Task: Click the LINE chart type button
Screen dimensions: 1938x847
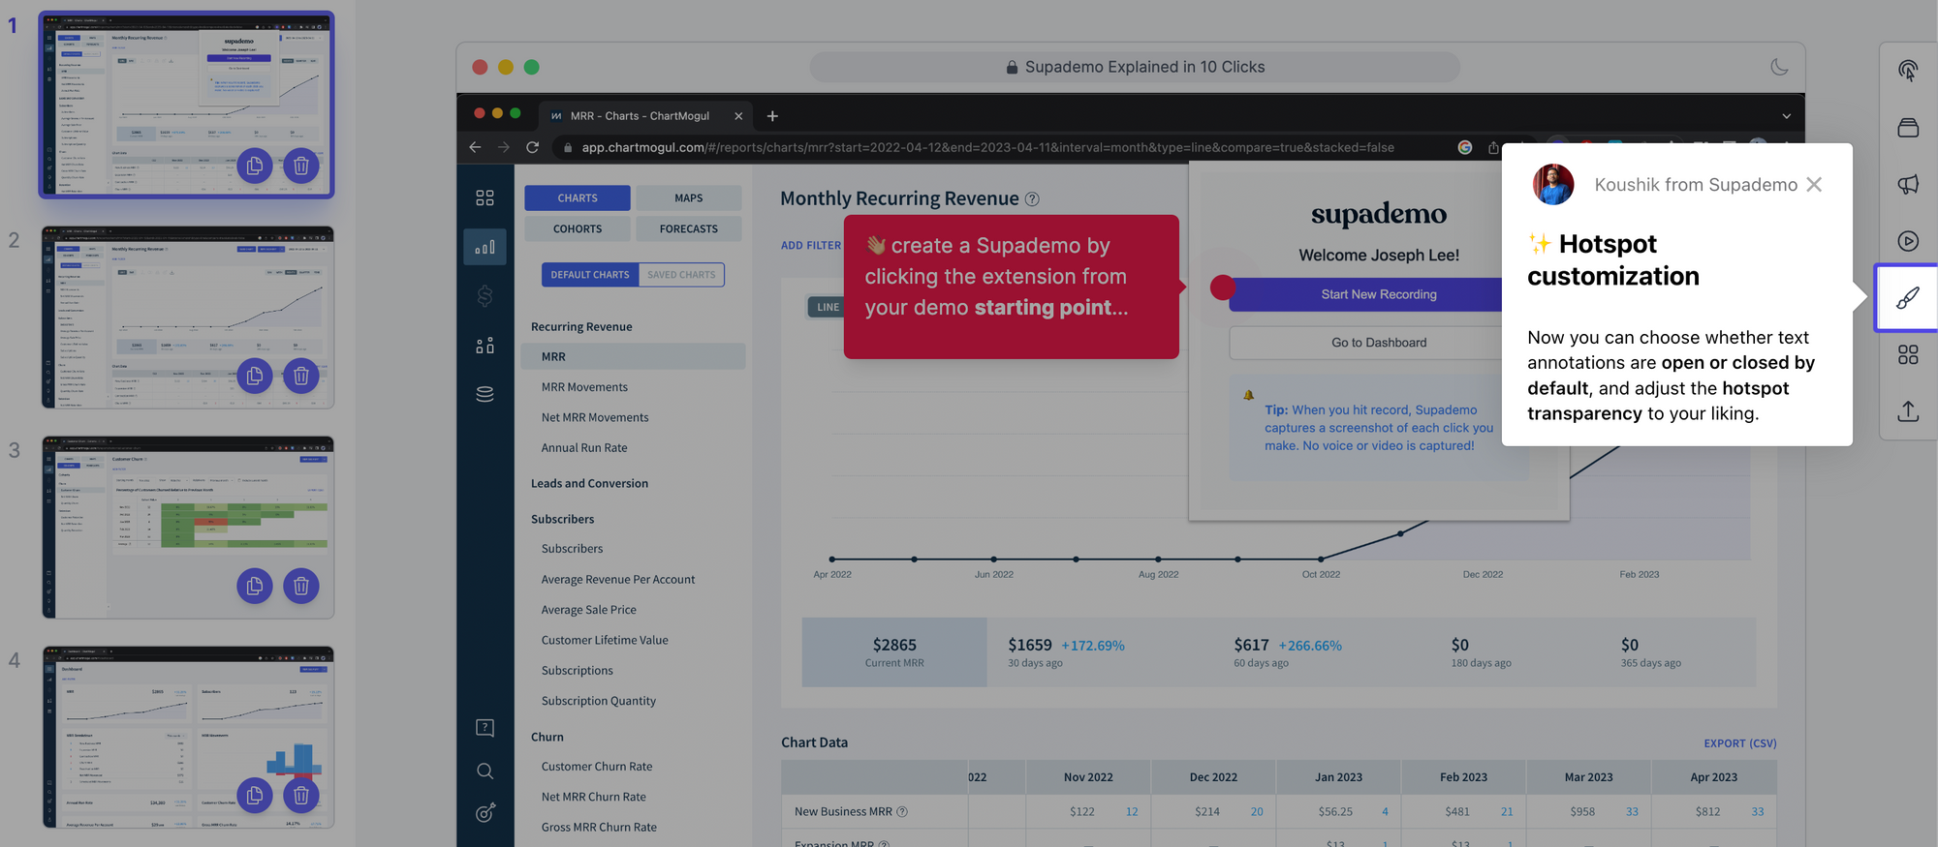Action: [826, 307]
